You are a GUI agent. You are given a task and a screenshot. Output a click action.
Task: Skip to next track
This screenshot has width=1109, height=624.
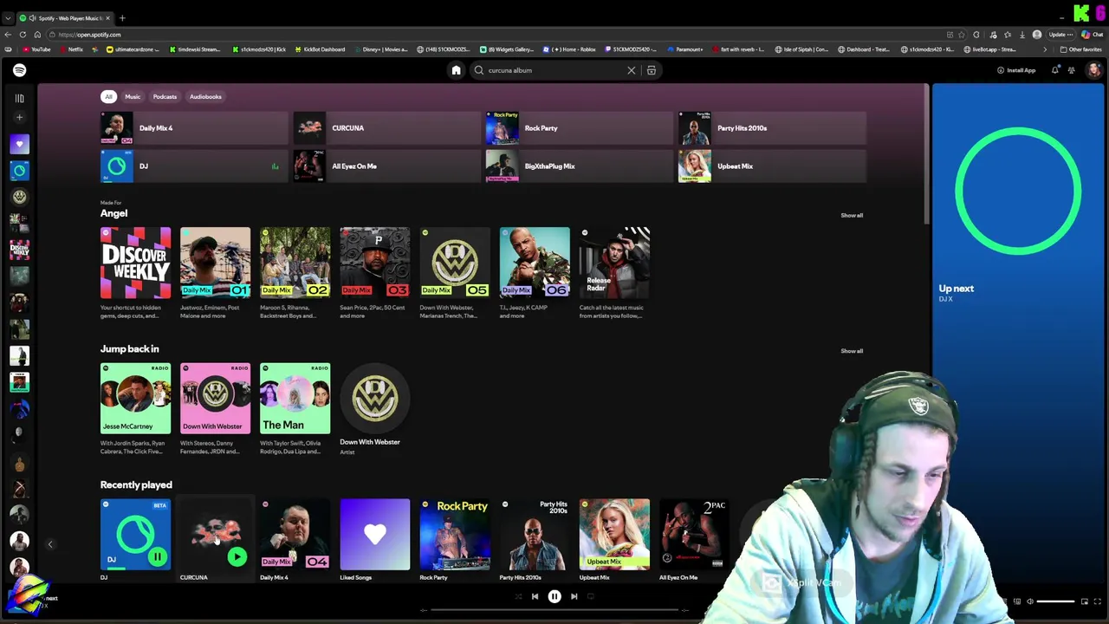click(574, 596)
